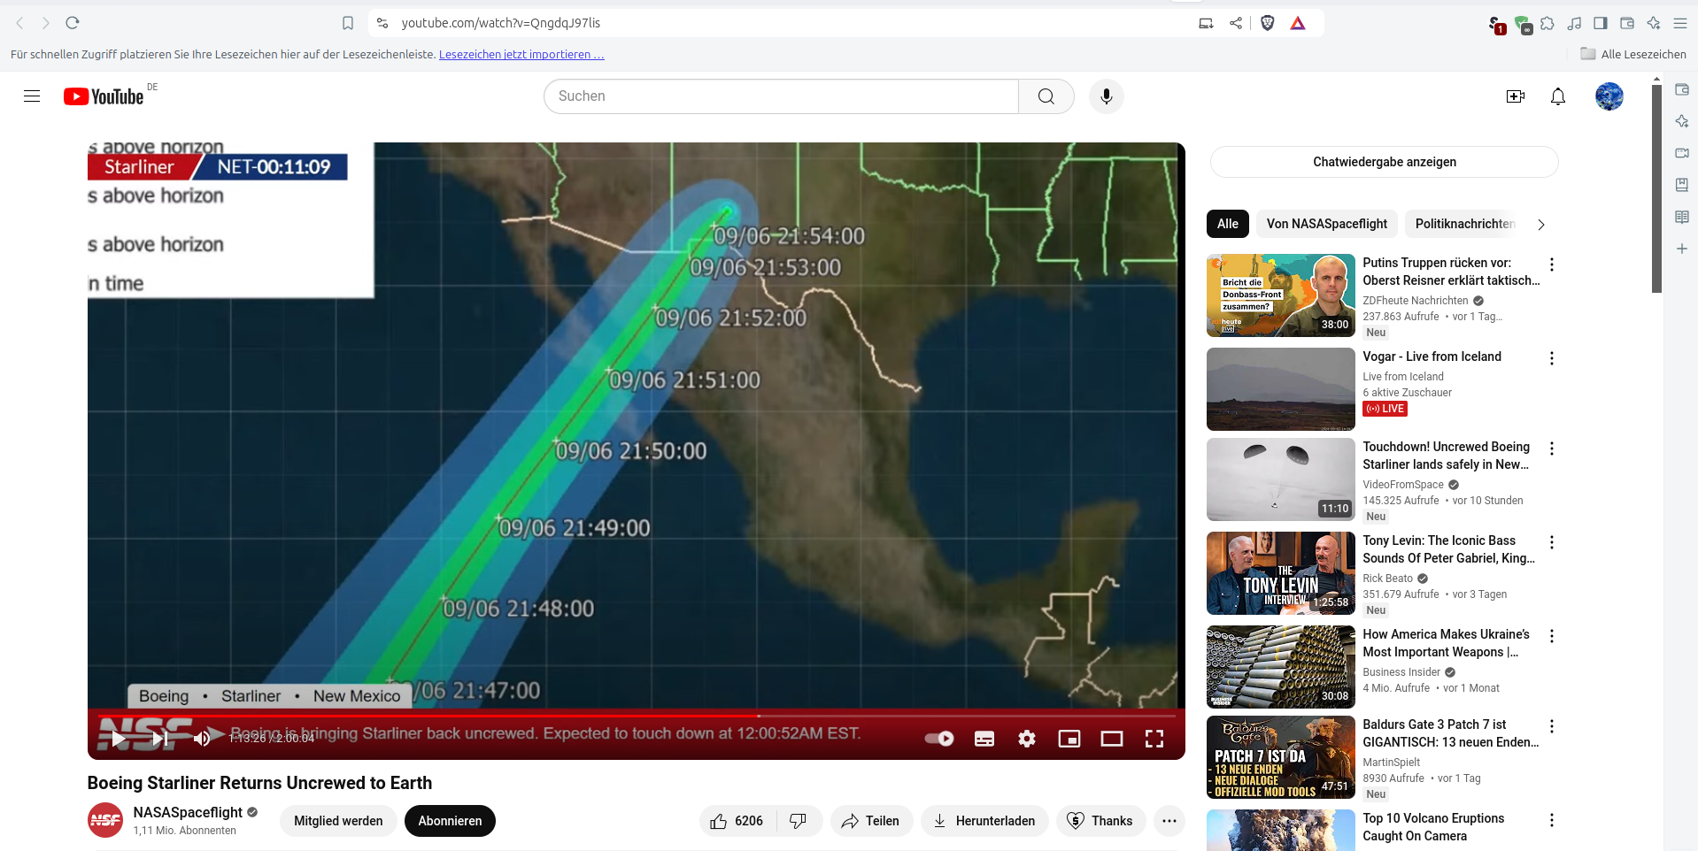Image resolution: width=1698 pixels, height=851 pixels.
Task: Open Tony Levin interview thumbnail
Action: [x=1281, y=573]
